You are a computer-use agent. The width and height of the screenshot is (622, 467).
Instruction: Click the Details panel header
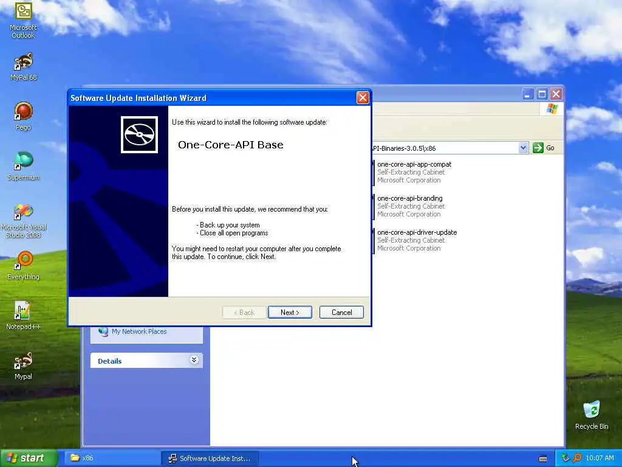146,361
